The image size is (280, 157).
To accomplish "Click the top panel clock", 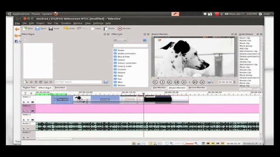I will coord(243,14).
